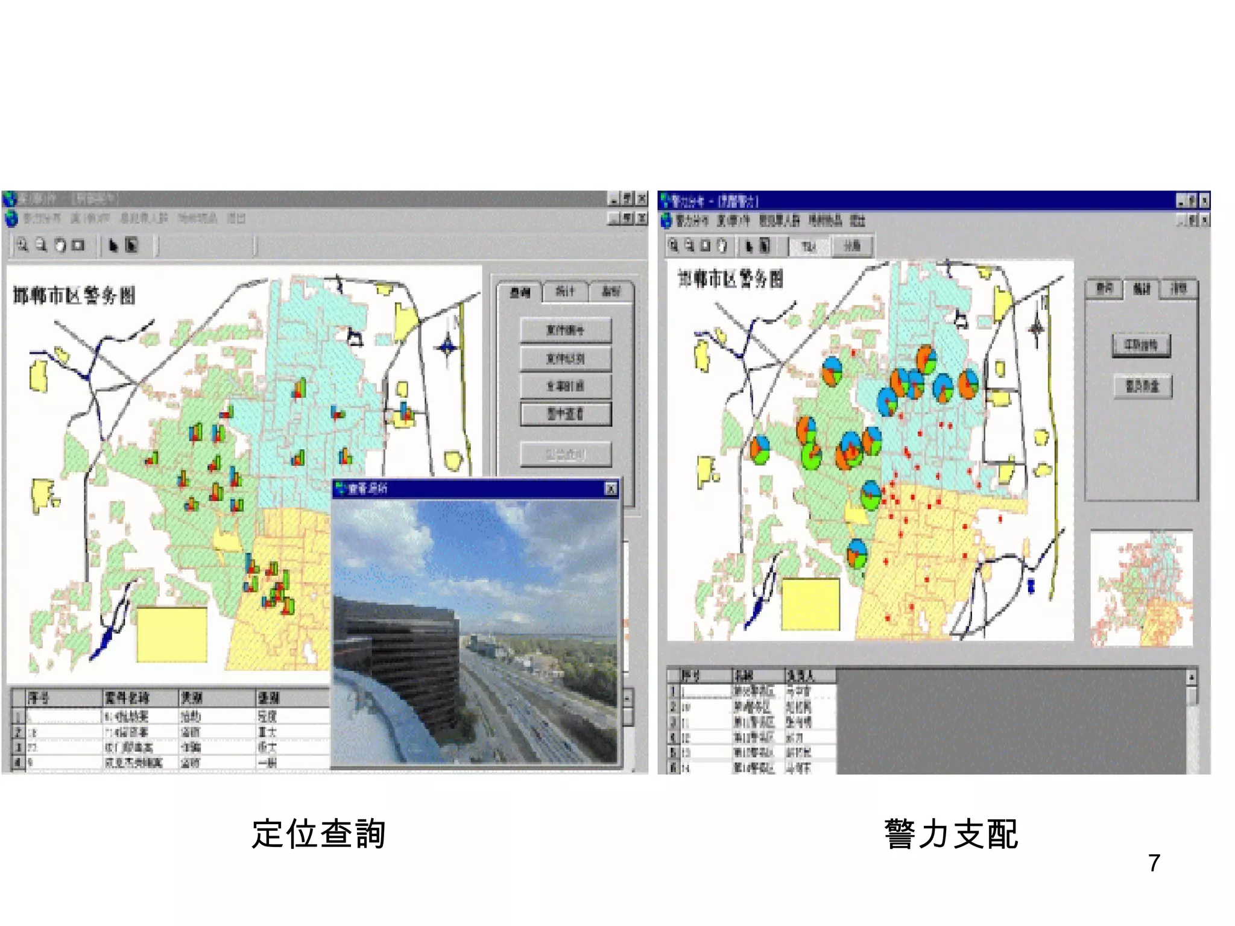Click up arrow of right table scrollbar

tap(1192, 678)
